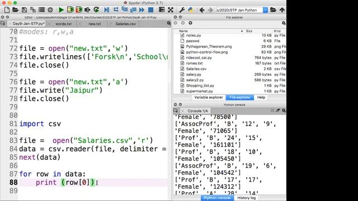
Task: Start debugging with the debug file icon
Action: pos(107,10)
